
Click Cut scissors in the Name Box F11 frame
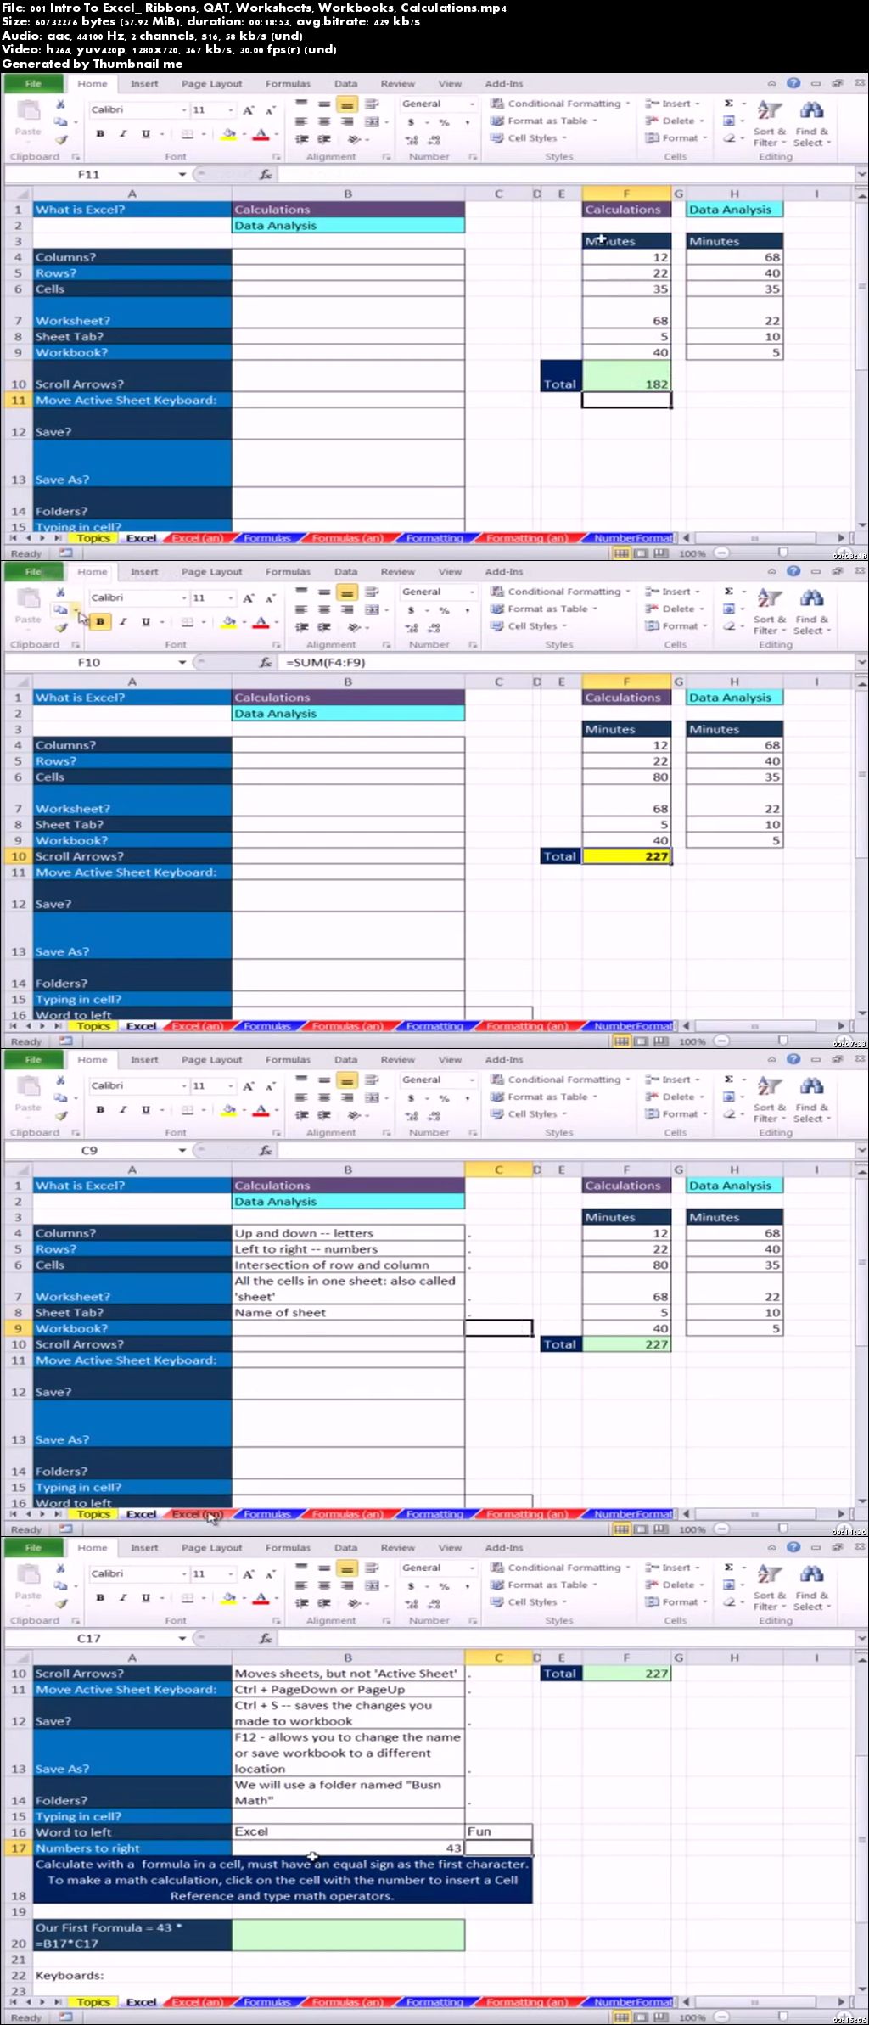[60, 104]
